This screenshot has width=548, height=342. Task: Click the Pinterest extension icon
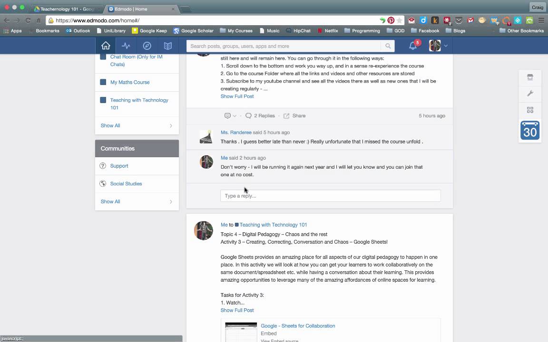click(x=391, y=20)
